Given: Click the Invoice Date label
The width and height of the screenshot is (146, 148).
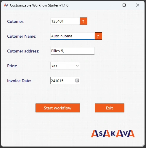Looking at the screenshot, I should click(19, 81).
